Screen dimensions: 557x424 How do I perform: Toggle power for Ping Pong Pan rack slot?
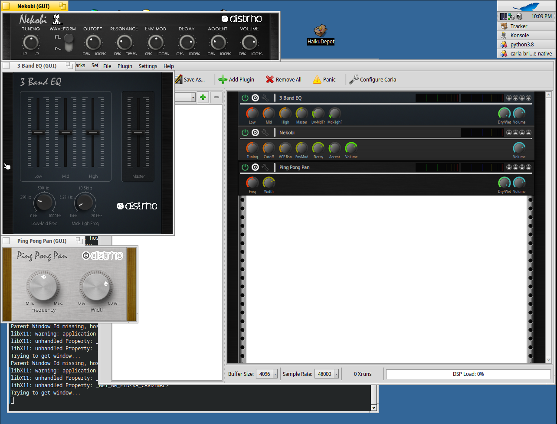click(x=245, y=167)
